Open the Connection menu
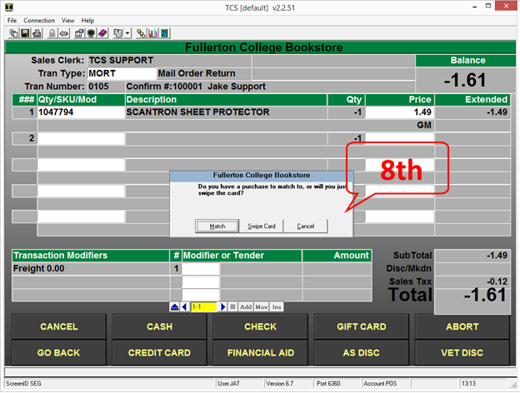The width and height of the screenshot is (520, 393). (39, 21)
